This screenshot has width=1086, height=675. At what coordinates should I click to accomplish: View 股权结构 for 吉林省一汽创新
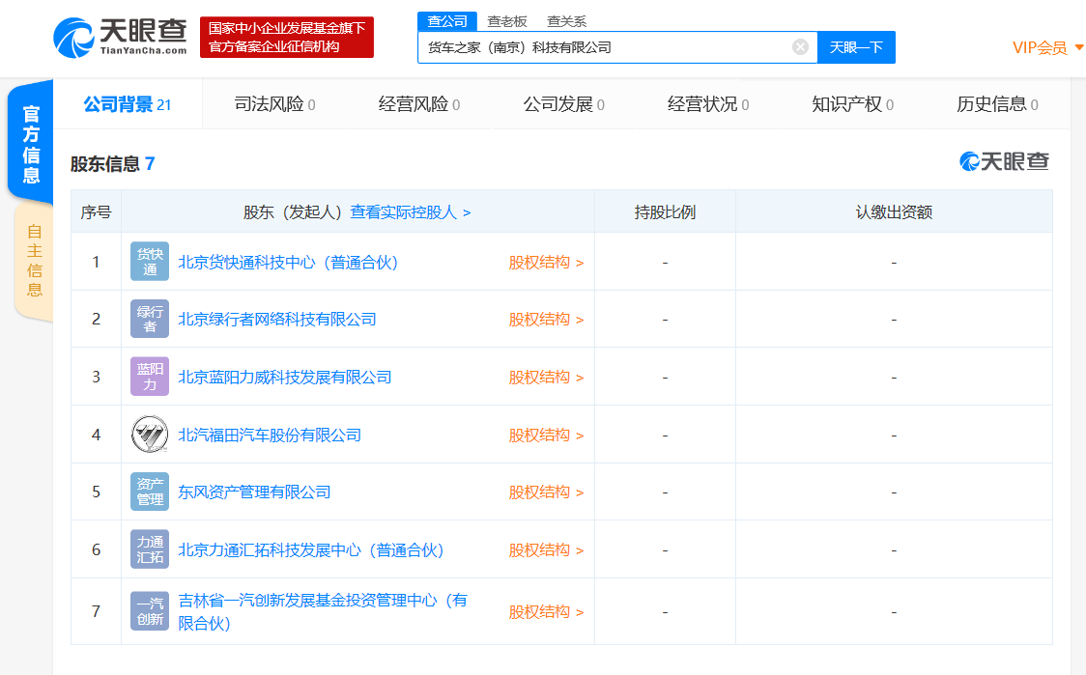point(546,612)
